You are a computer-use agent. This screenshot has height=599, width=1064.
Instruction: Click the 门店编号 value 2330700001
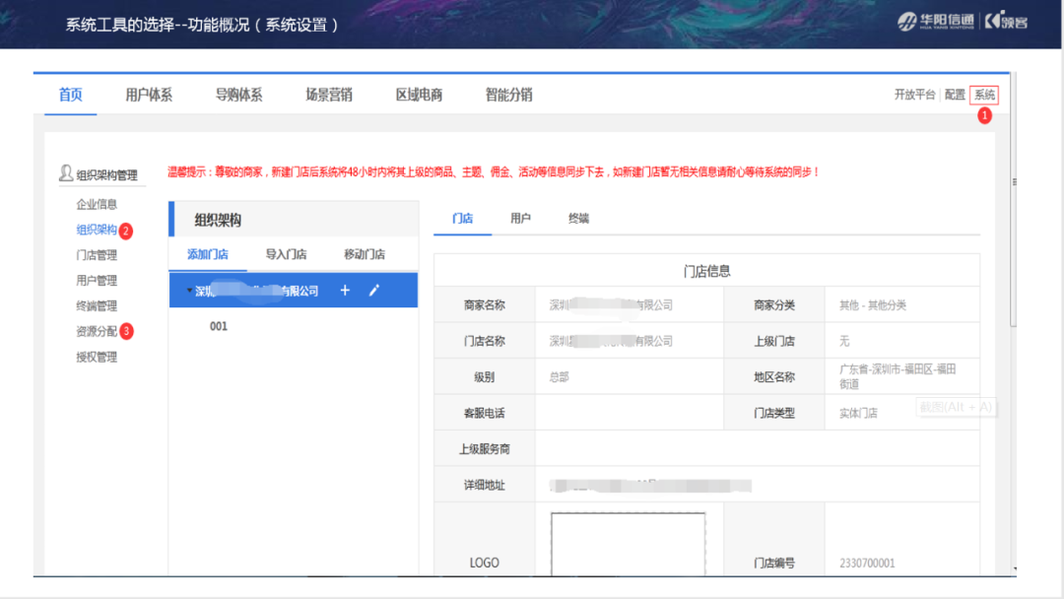pos(867,564)
